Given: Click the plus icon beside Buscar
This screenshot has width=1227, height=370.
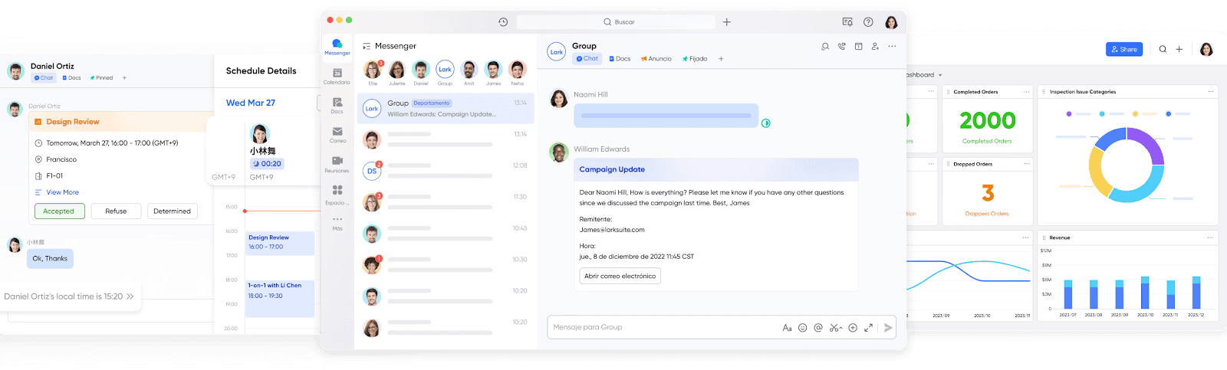Looking at the screenshot, I should coord(727,22).
